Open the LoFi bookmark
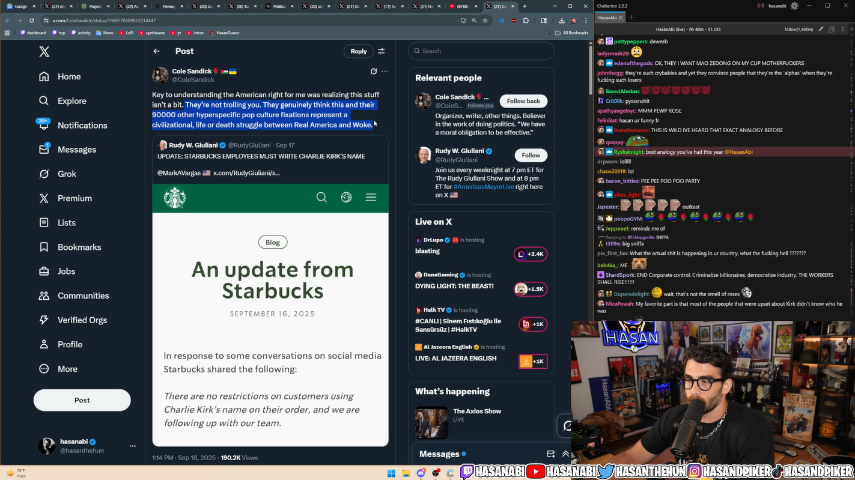This screenshot has width=855, height=480. coord(127,33)
